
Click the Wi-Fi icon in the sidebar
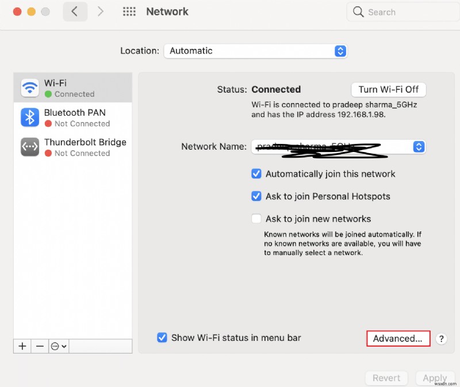coord(29,87)
